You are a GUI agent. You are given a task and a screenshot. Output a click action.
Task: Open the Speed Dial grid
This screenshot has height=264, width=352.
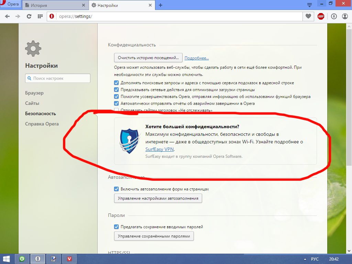[x=40, y=16]
